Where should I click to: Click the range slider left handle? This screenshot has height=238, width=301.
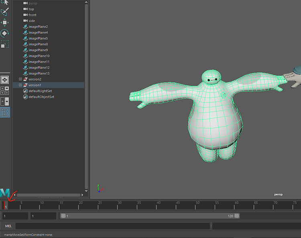click(x=63, y=216)
